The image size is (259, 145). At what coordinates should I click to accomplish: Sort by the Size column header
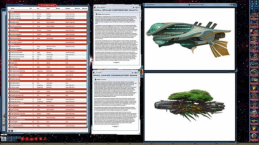click(38, 8)
